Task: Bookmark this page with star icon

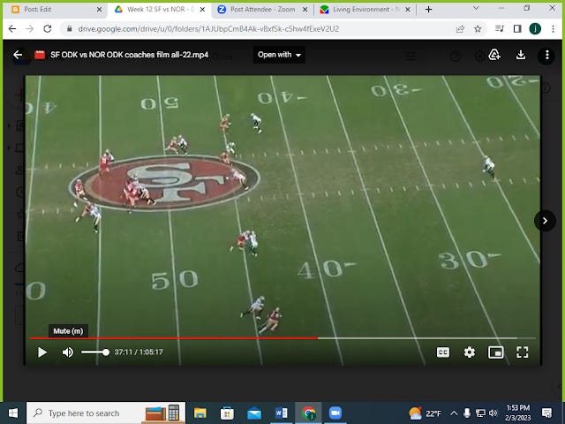Action: [x=478, y=29]
